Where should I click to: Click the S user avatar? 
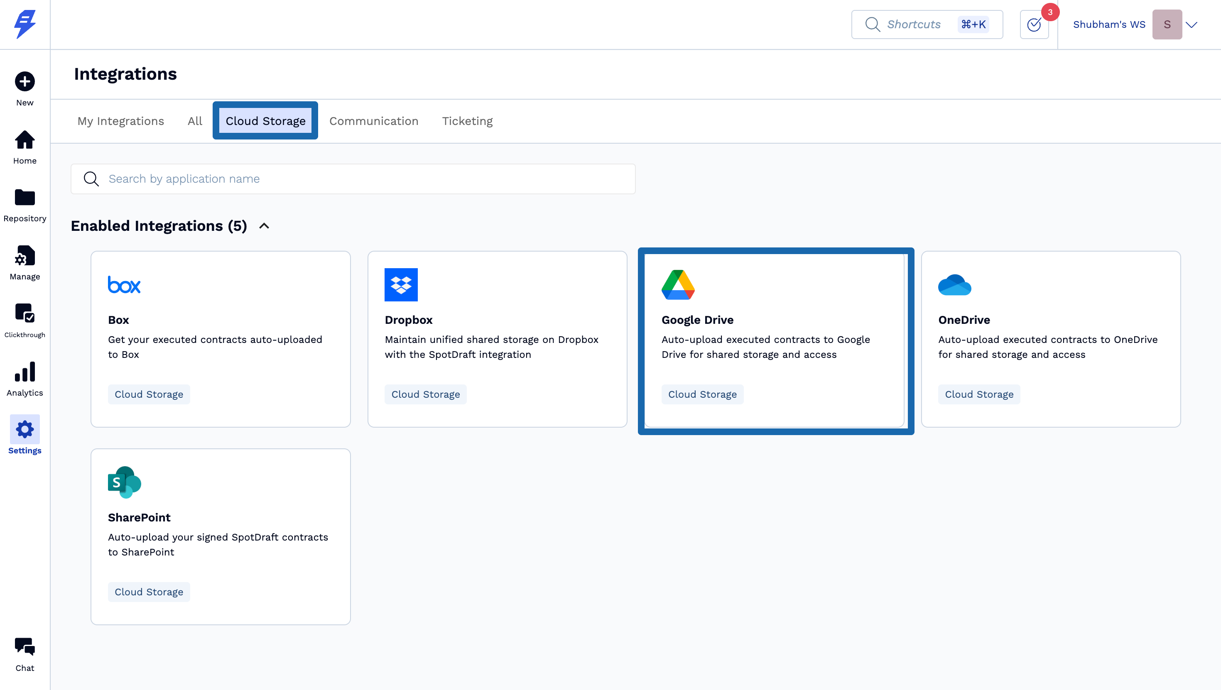pos(1167,24)
